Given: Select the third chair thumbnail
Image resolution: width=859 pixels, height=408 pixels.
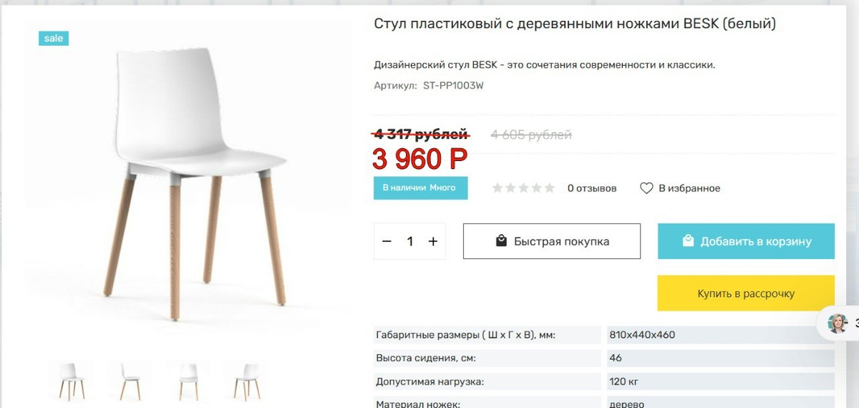Looking at the screenshot, I should [188, 382].
